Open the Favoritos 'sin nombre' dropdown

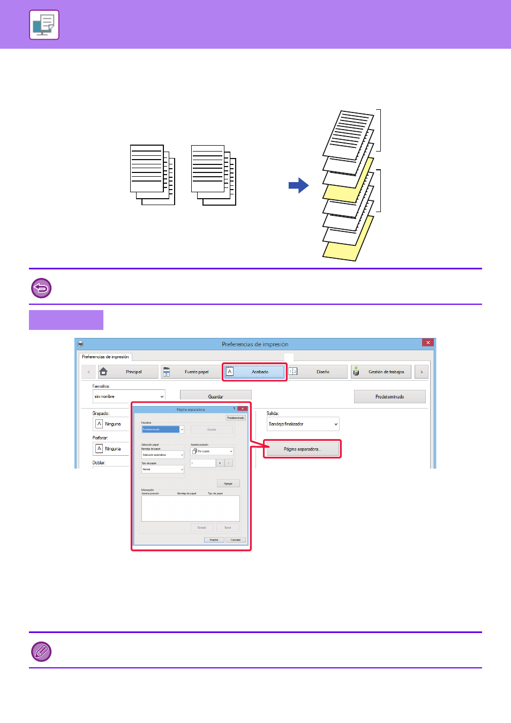(129, 396)
